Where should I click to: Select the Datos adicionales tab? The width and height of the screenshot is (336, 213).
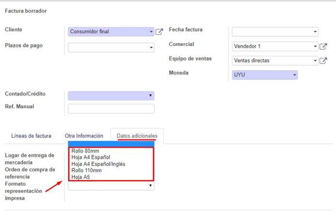(x=137, y=136)
